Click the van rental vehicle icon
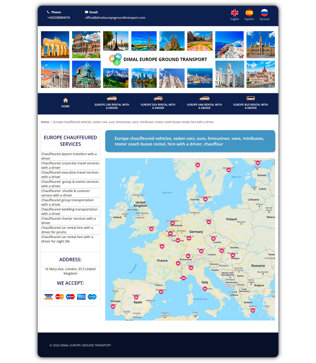The width and height of the screenshot is (316, 363). coord(204,98)
